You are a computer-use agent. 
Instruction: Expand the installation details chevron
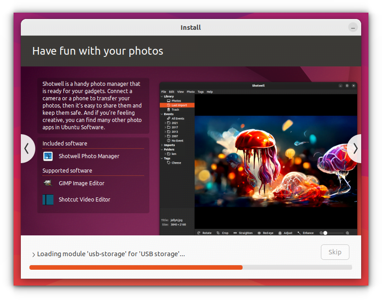pyautogui.click(x=33, y=254)
